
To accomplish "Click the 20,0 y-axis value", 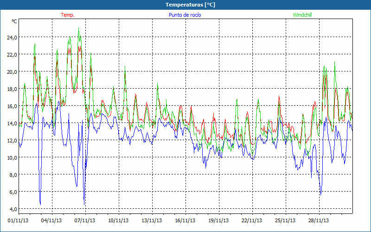I will click(x=13, y=71).
